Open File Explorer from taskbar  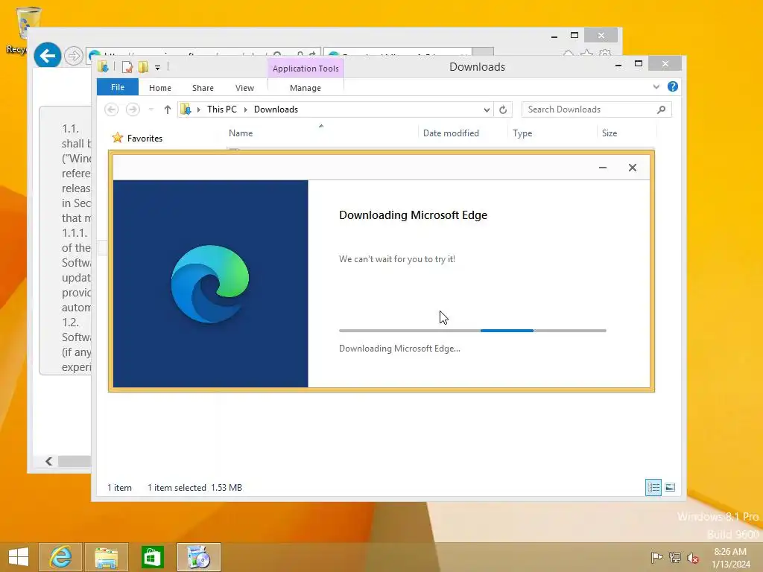tap(106, 557)
